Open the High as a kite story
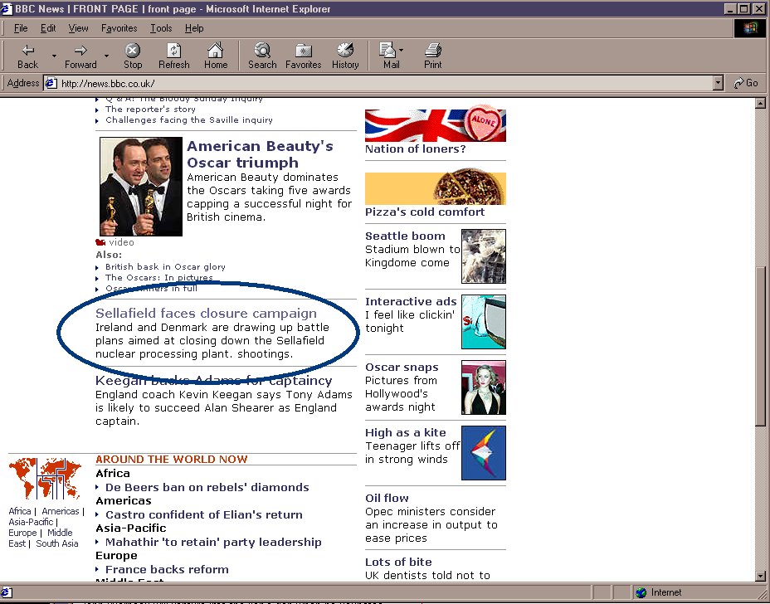The height and width of the screenshot is (604, 770). 406,432
